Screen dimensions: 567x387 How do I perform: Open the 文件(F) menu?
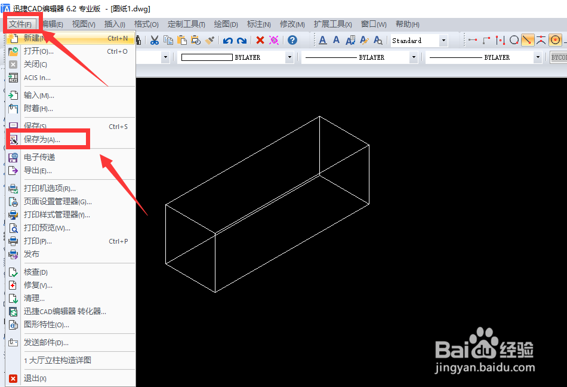pos(21,24)
